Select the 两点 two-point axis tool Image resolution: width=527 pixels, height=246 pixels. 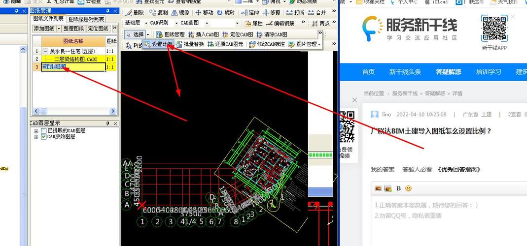tap(321, 23)
